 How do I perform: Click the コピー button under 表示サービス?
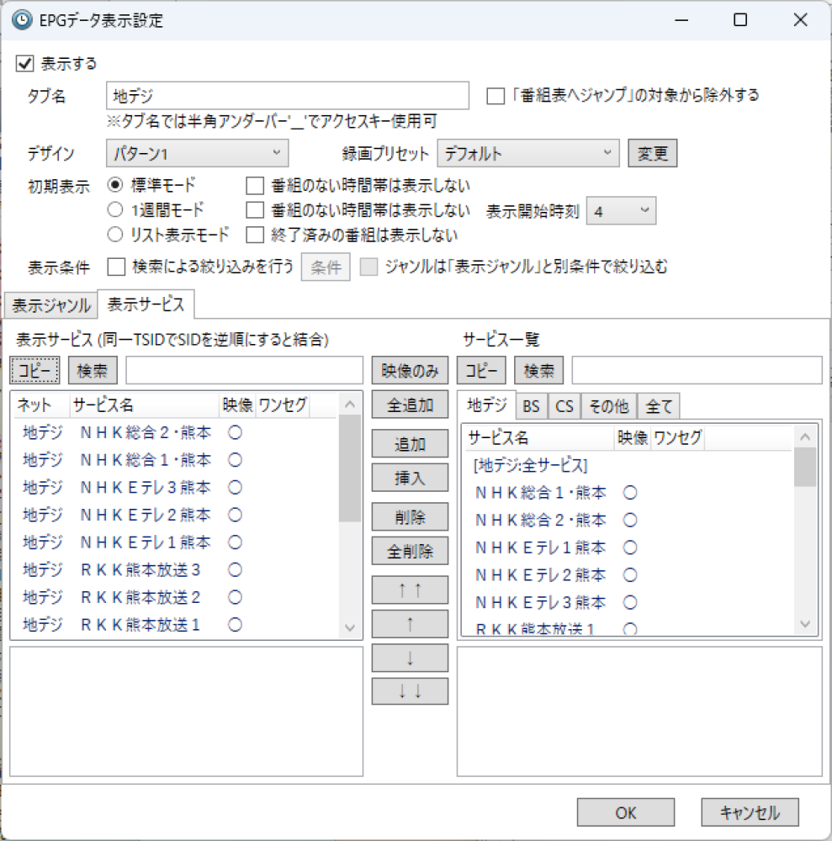[34, 370]
